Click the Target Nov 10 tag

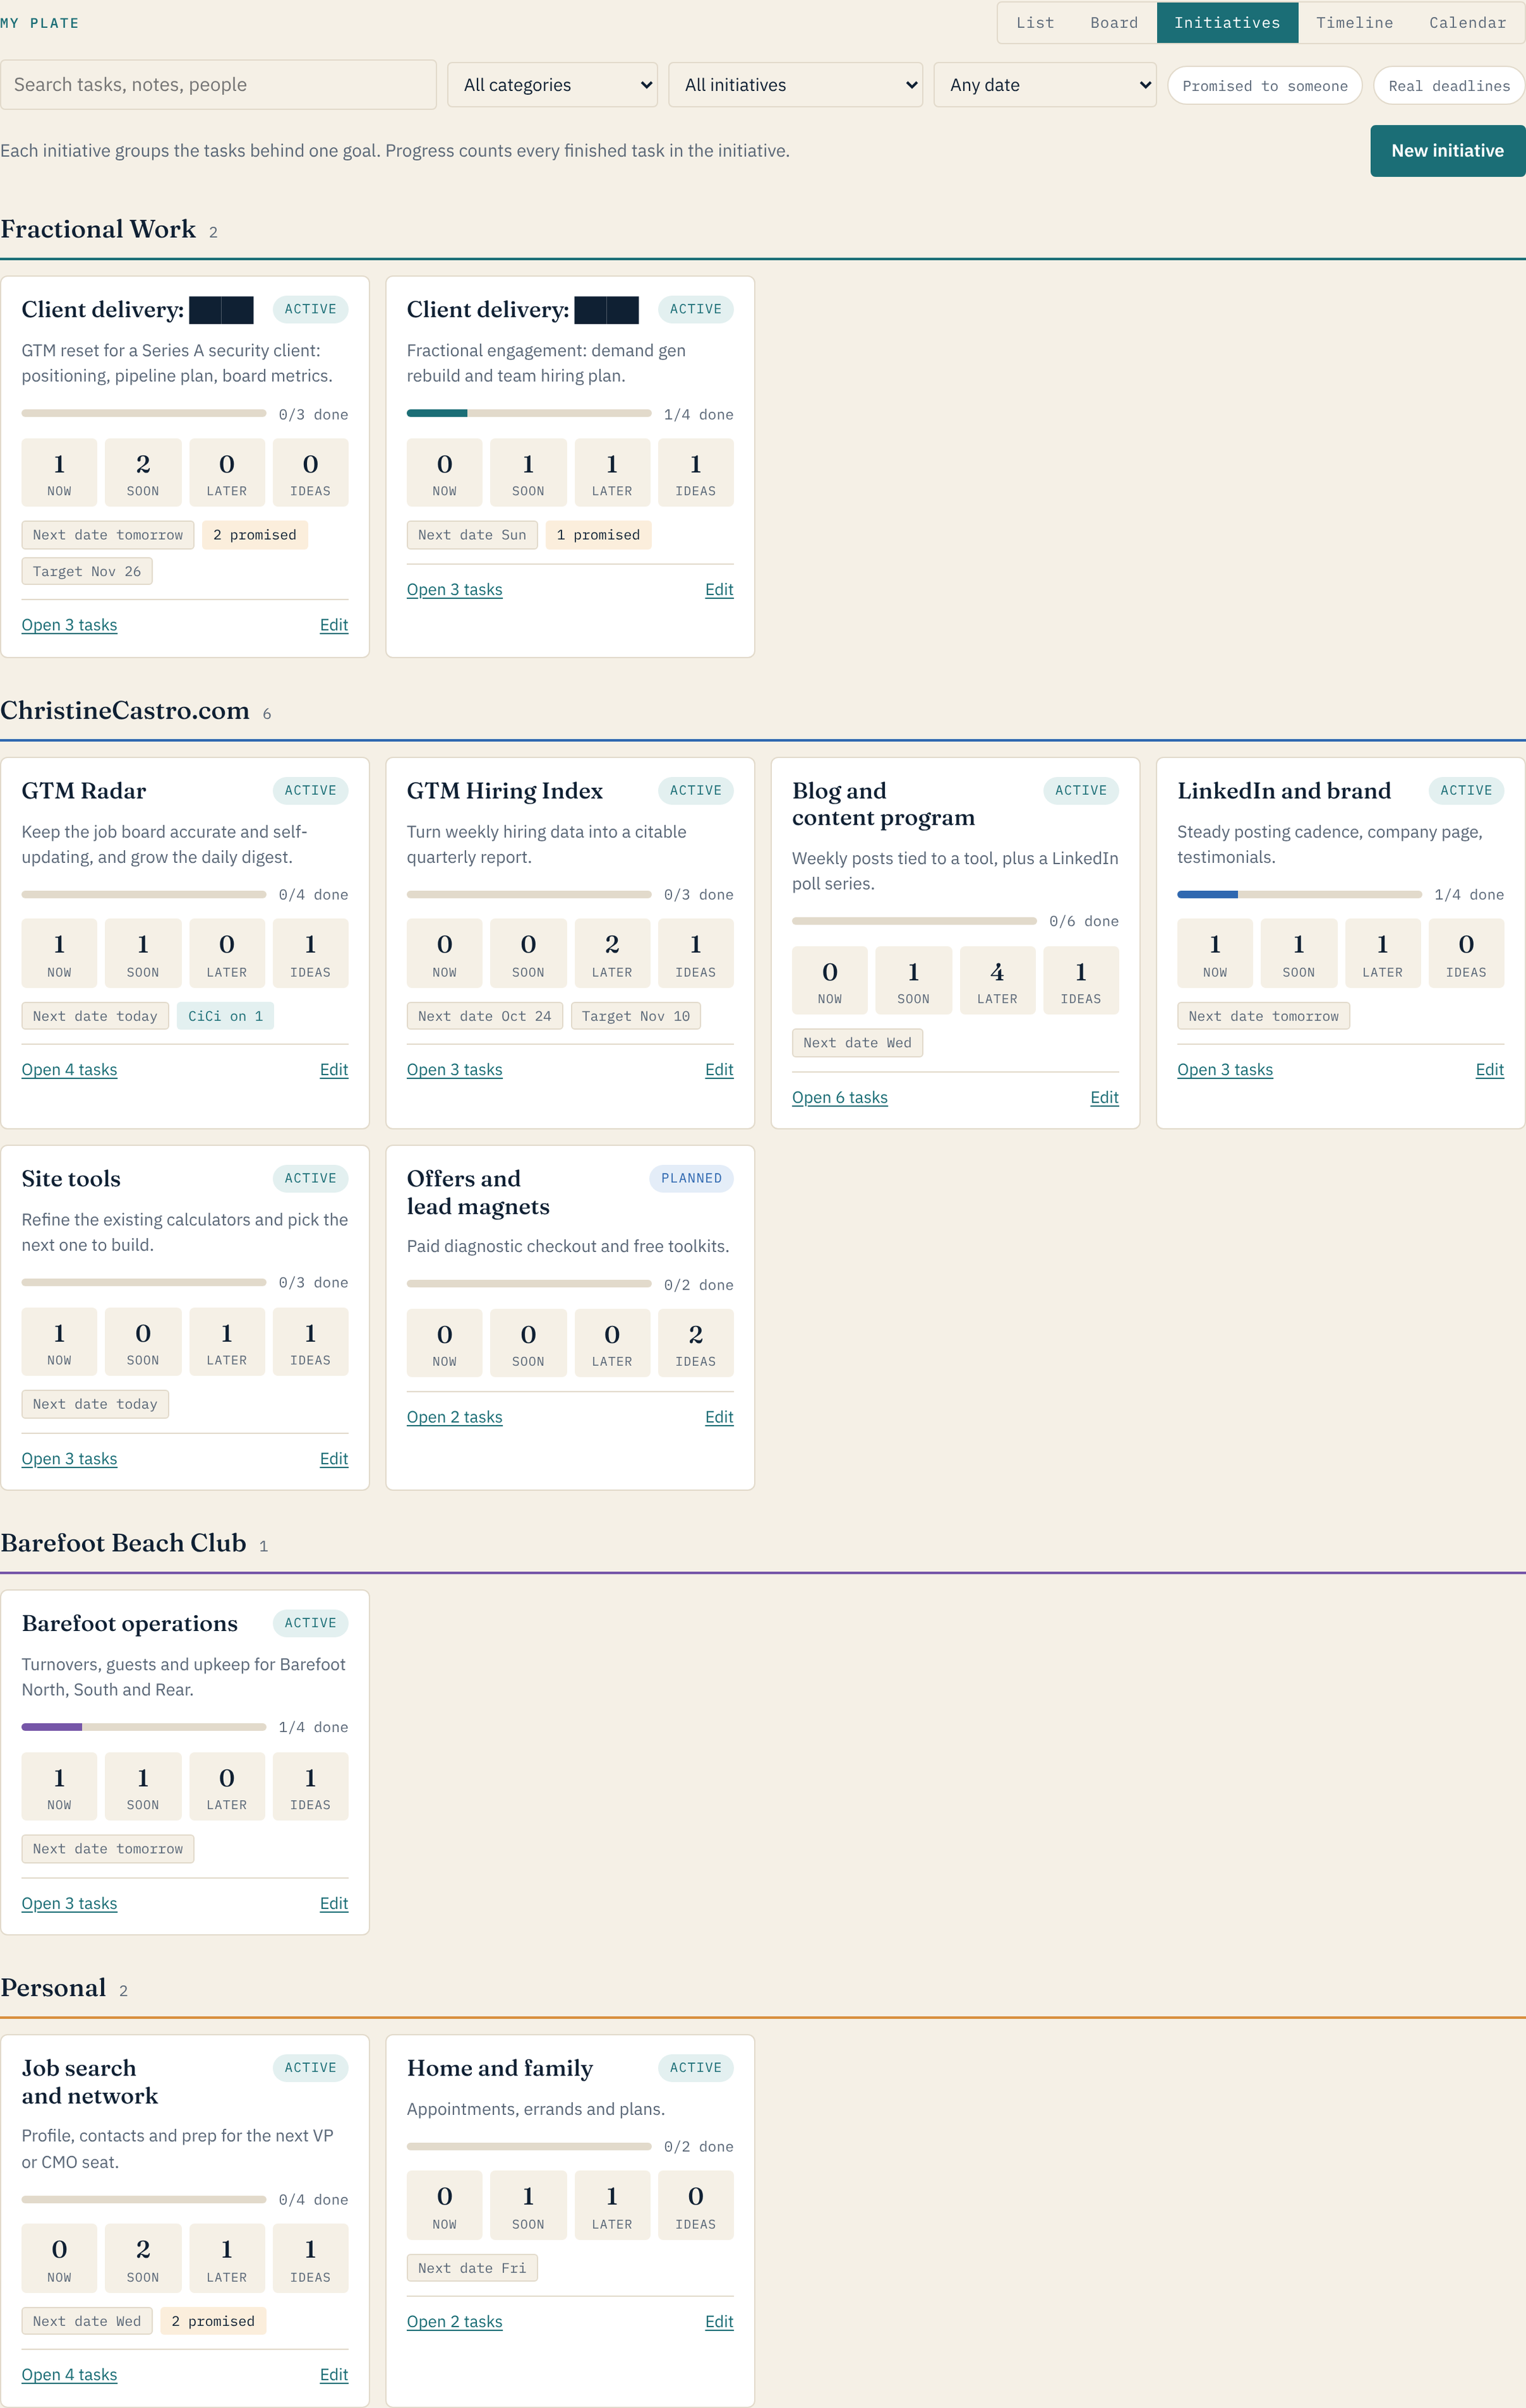pos(636,1016)
